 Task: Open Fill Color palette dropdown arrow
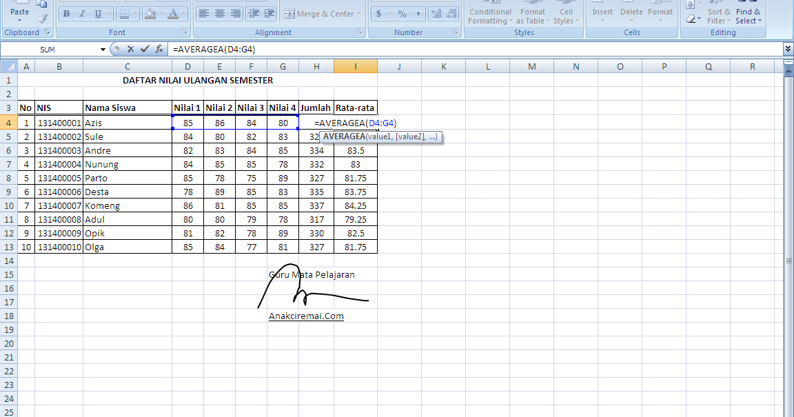[161, 14]
